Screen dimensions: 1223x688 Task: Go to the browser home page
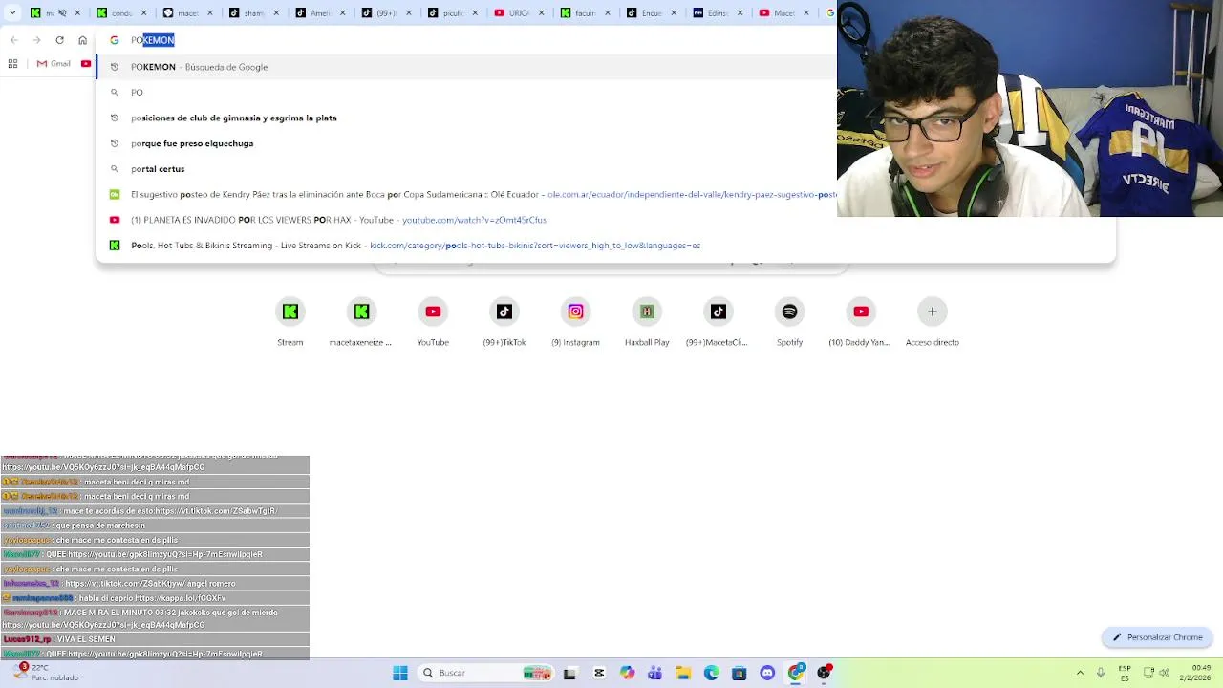click(82, 40)
